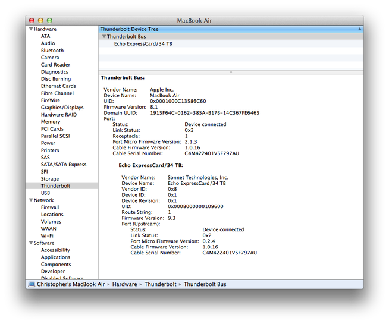The height and width of the screenshot is (324, 389).
Task: Select Power in the sidebar
Action: [48, 143]
